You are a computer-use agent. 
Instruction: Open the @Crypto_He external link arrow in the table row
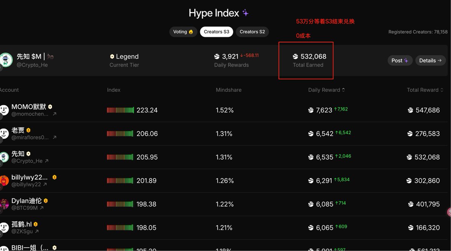pos(47,161)
